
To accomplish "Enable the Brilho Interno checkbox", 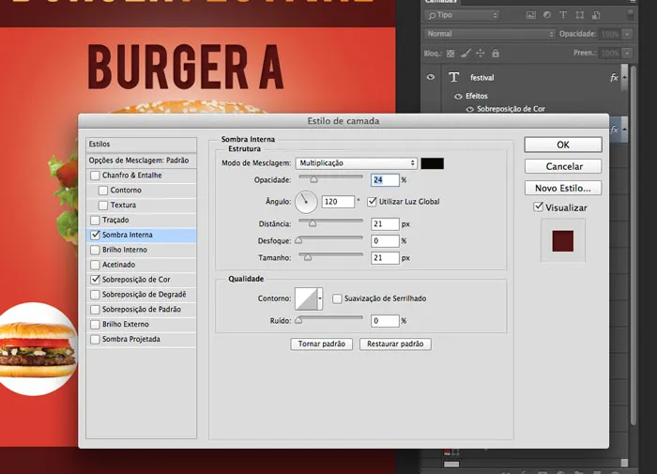I will point(95,250).
